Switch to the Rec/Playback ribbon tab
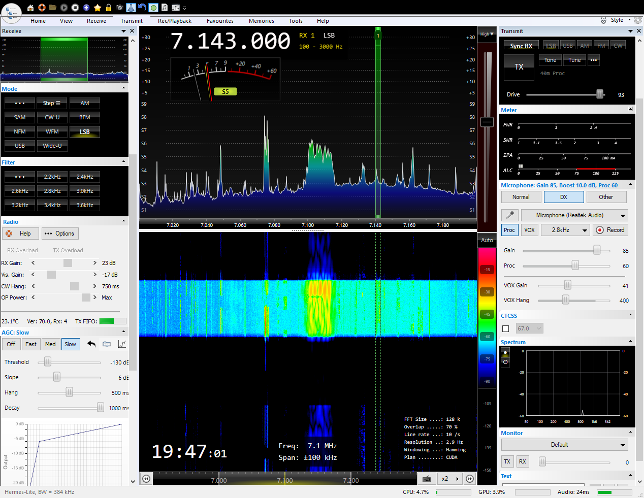The image size is (644, 498). [x=174, y=21]
